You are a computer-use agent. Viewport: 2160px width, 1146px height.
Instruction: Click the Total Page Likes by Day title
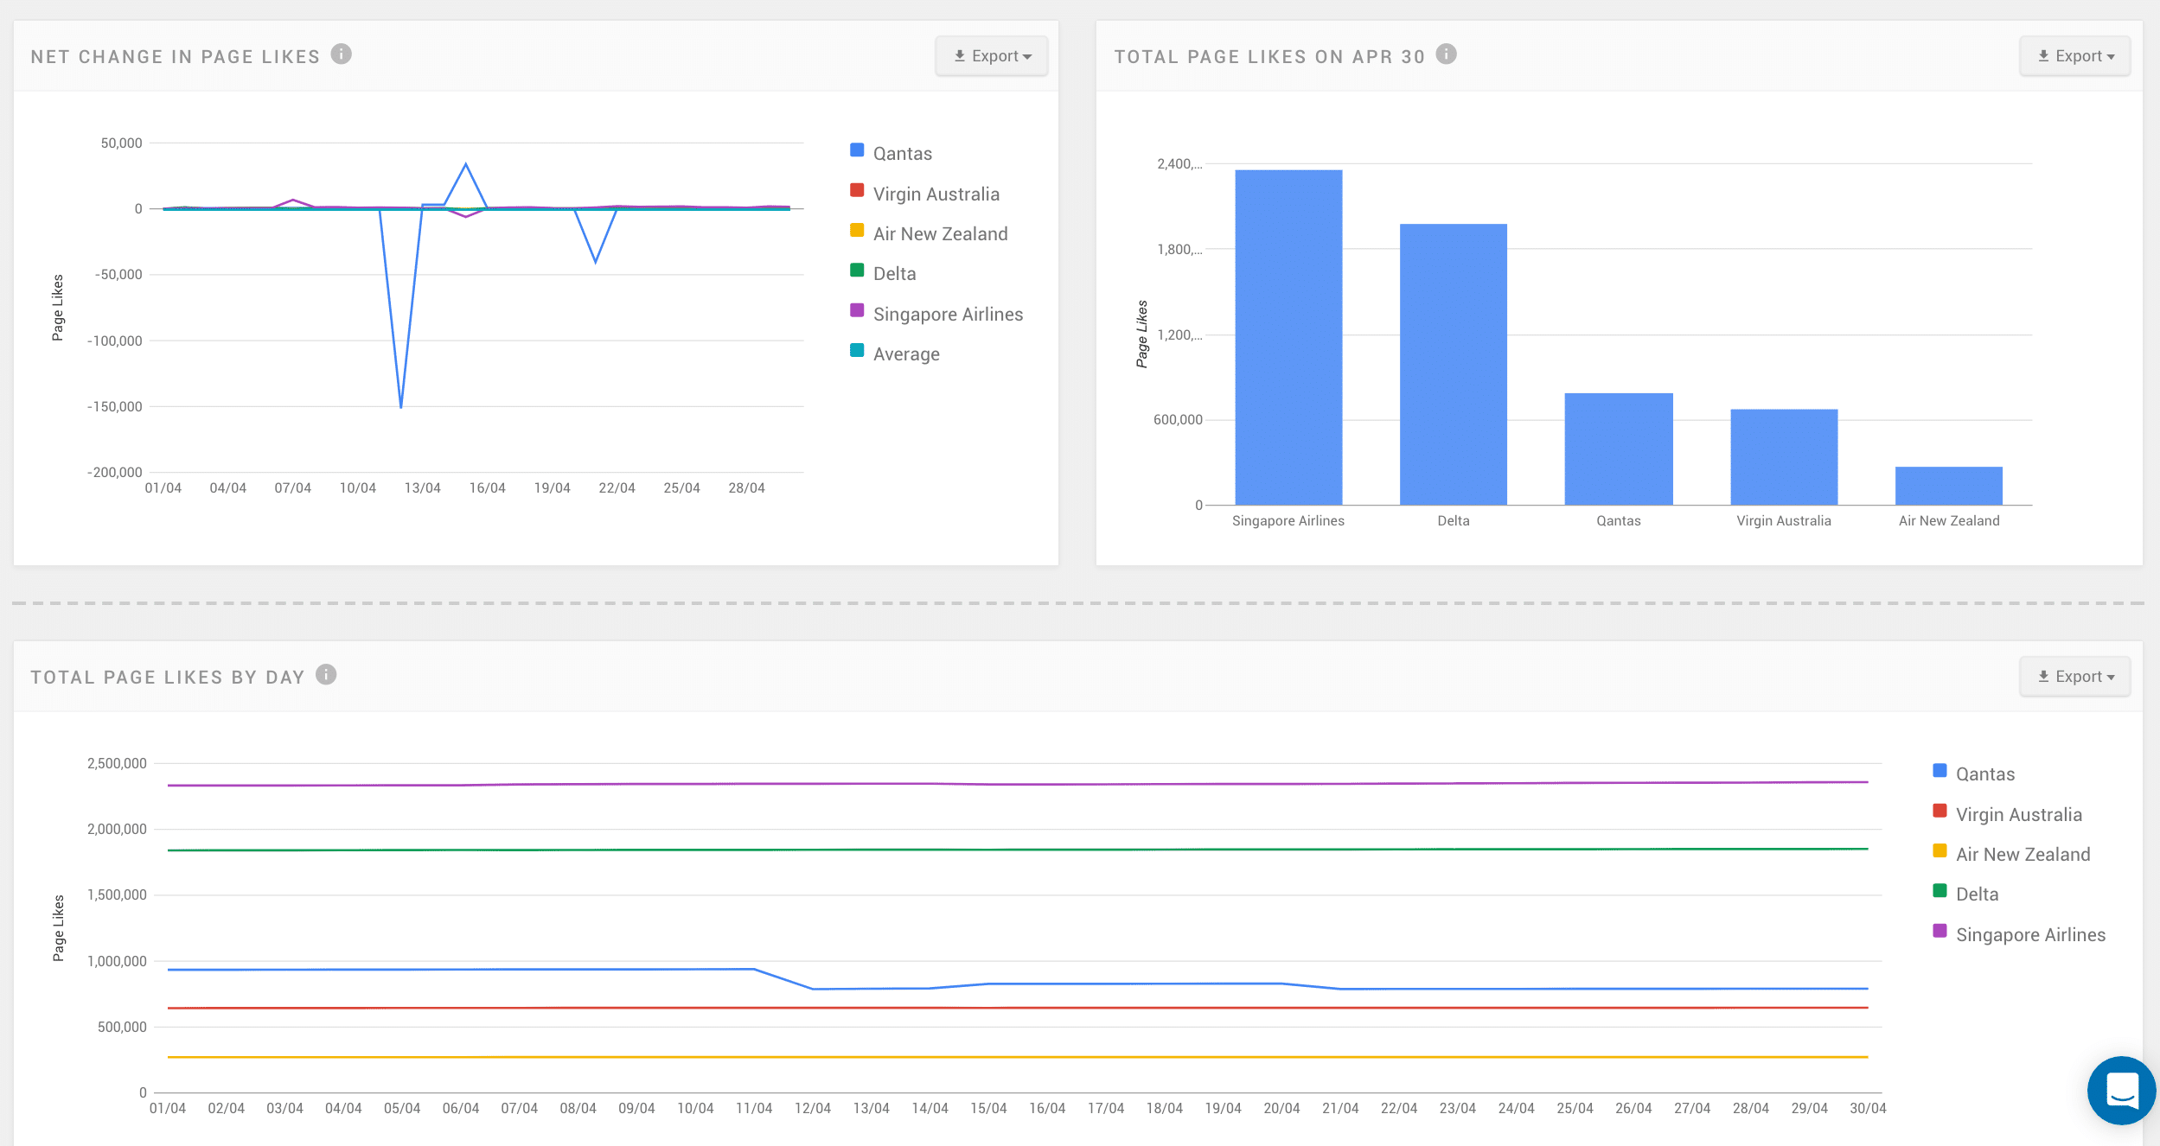tap(168, 678)
